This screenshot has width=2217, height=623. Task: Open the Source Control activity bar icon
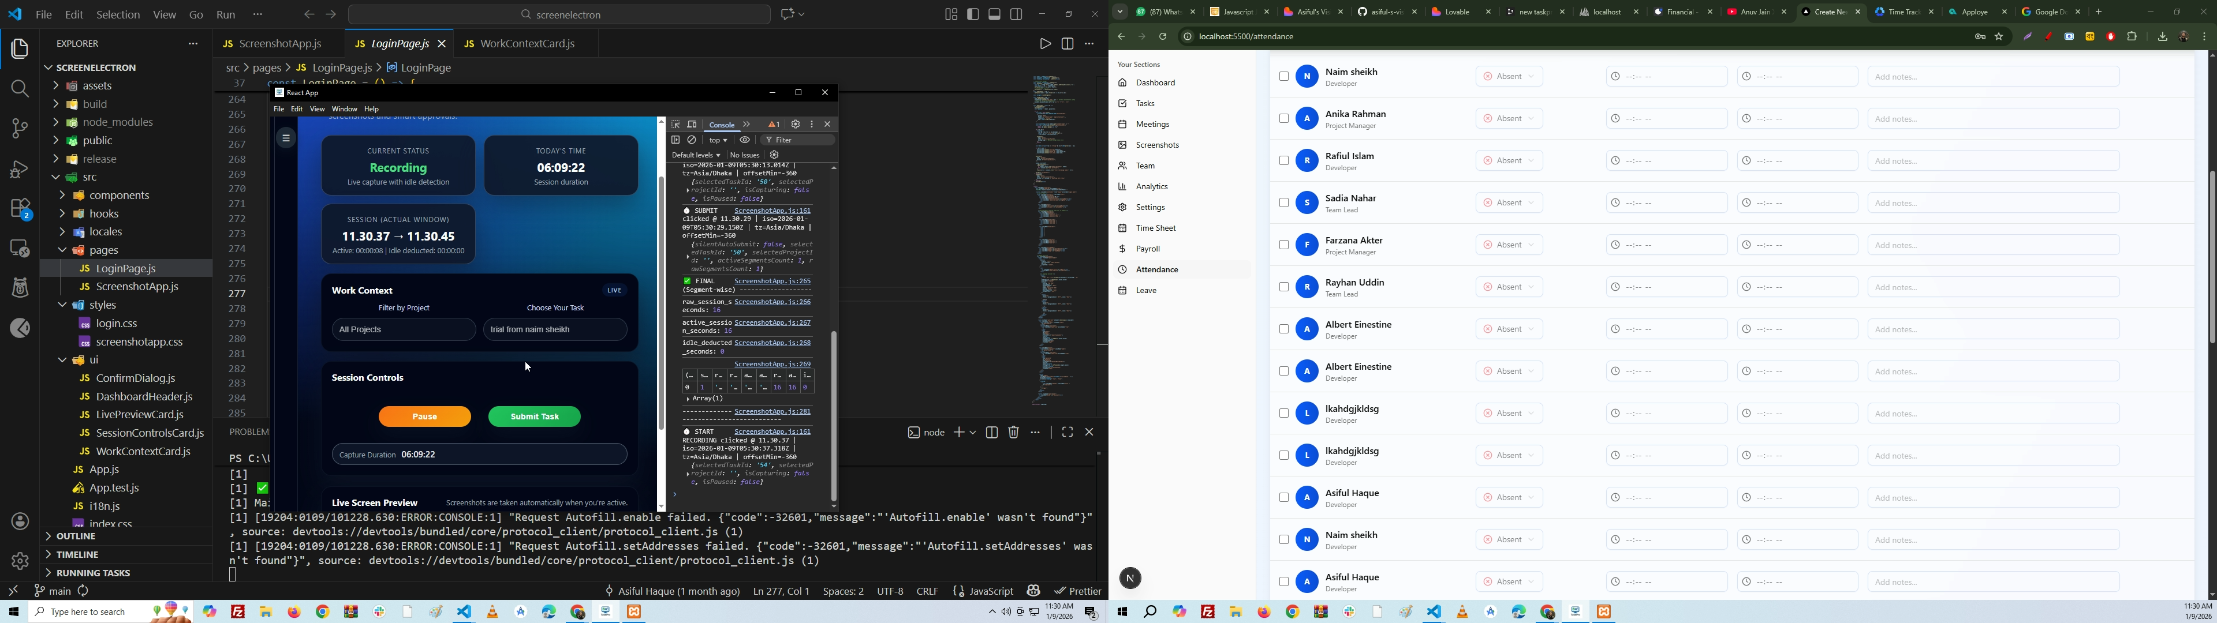19,129
